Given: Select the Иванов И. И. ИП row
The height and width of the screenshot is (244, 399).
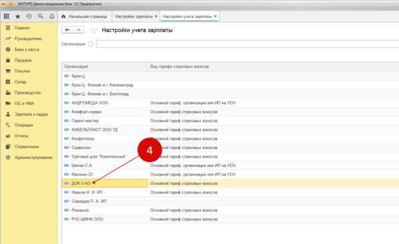Looking at the screenshot, I should (230, 192).
